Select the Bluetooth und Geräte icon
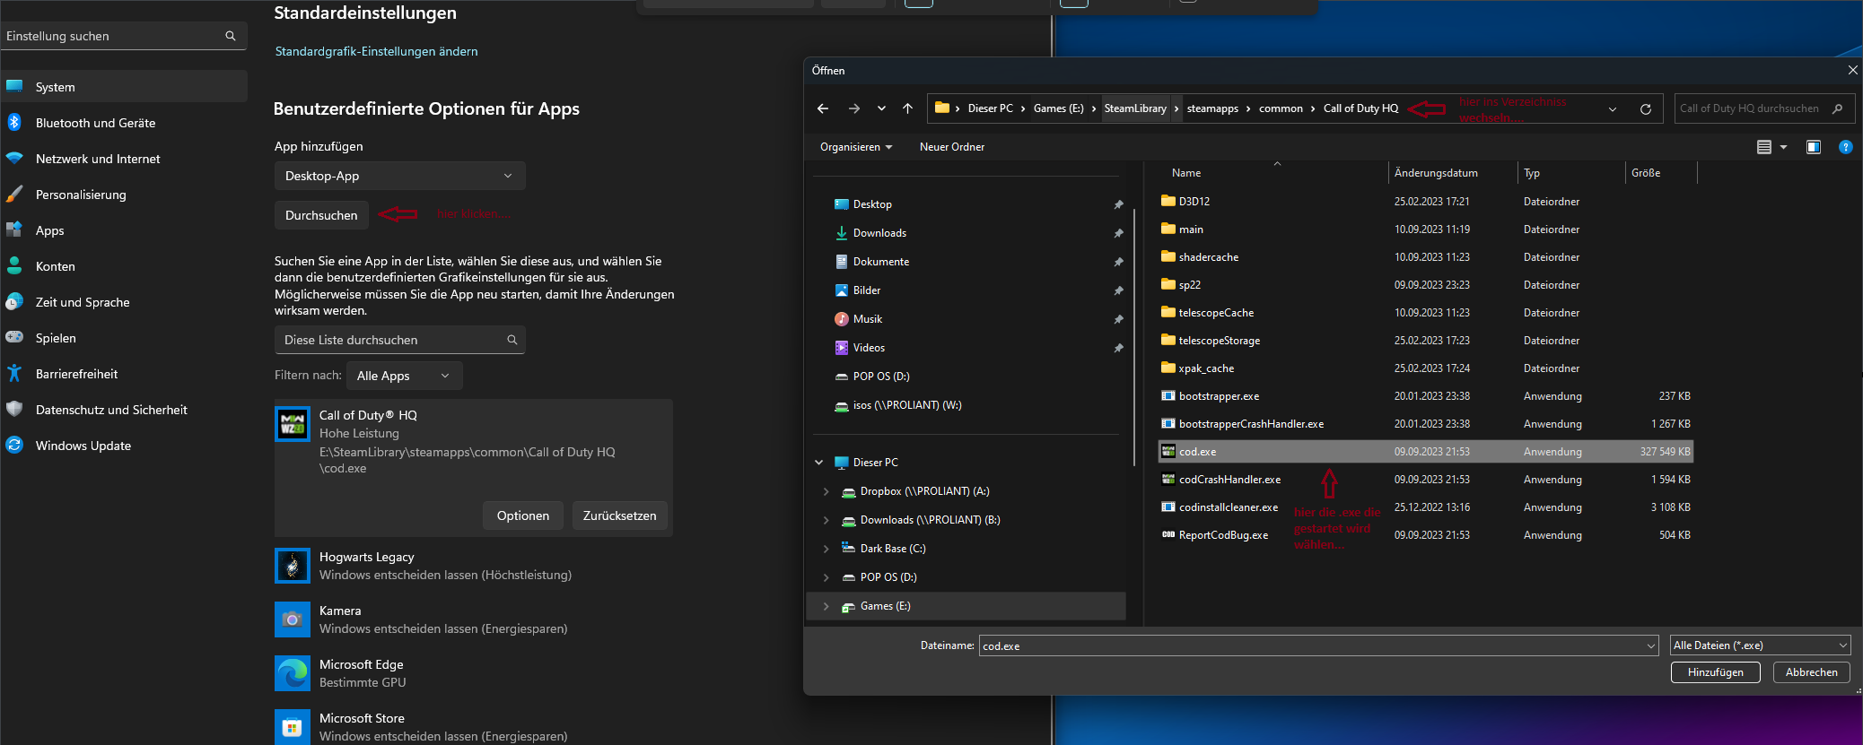 14,123
